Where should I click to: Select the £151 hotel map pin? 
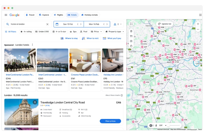tap(166, 46)
